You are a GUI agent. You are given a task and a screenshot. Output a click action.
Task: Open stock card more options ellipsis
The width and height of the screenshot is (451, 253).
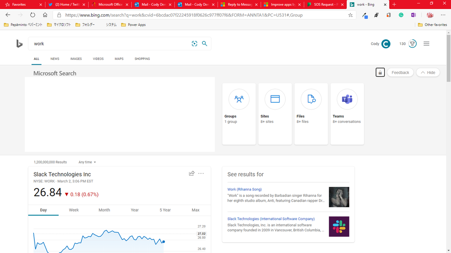(201, 173)
